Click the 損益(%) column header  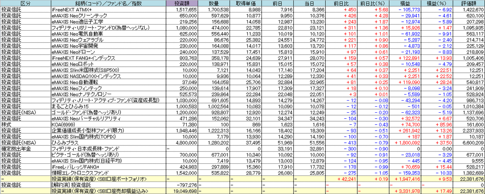coord(437,3)
